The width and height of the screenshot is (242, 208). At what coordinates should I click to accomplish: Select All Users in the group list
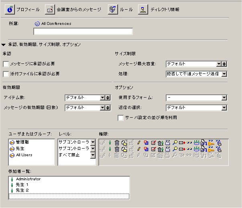click(x=24, y=155)
